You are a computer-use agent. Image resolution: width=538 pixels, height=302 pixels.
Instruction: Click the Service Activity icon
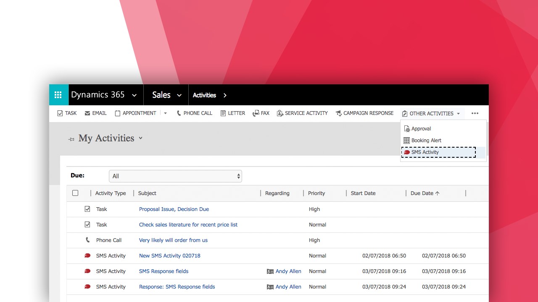[x=280, y=113]
